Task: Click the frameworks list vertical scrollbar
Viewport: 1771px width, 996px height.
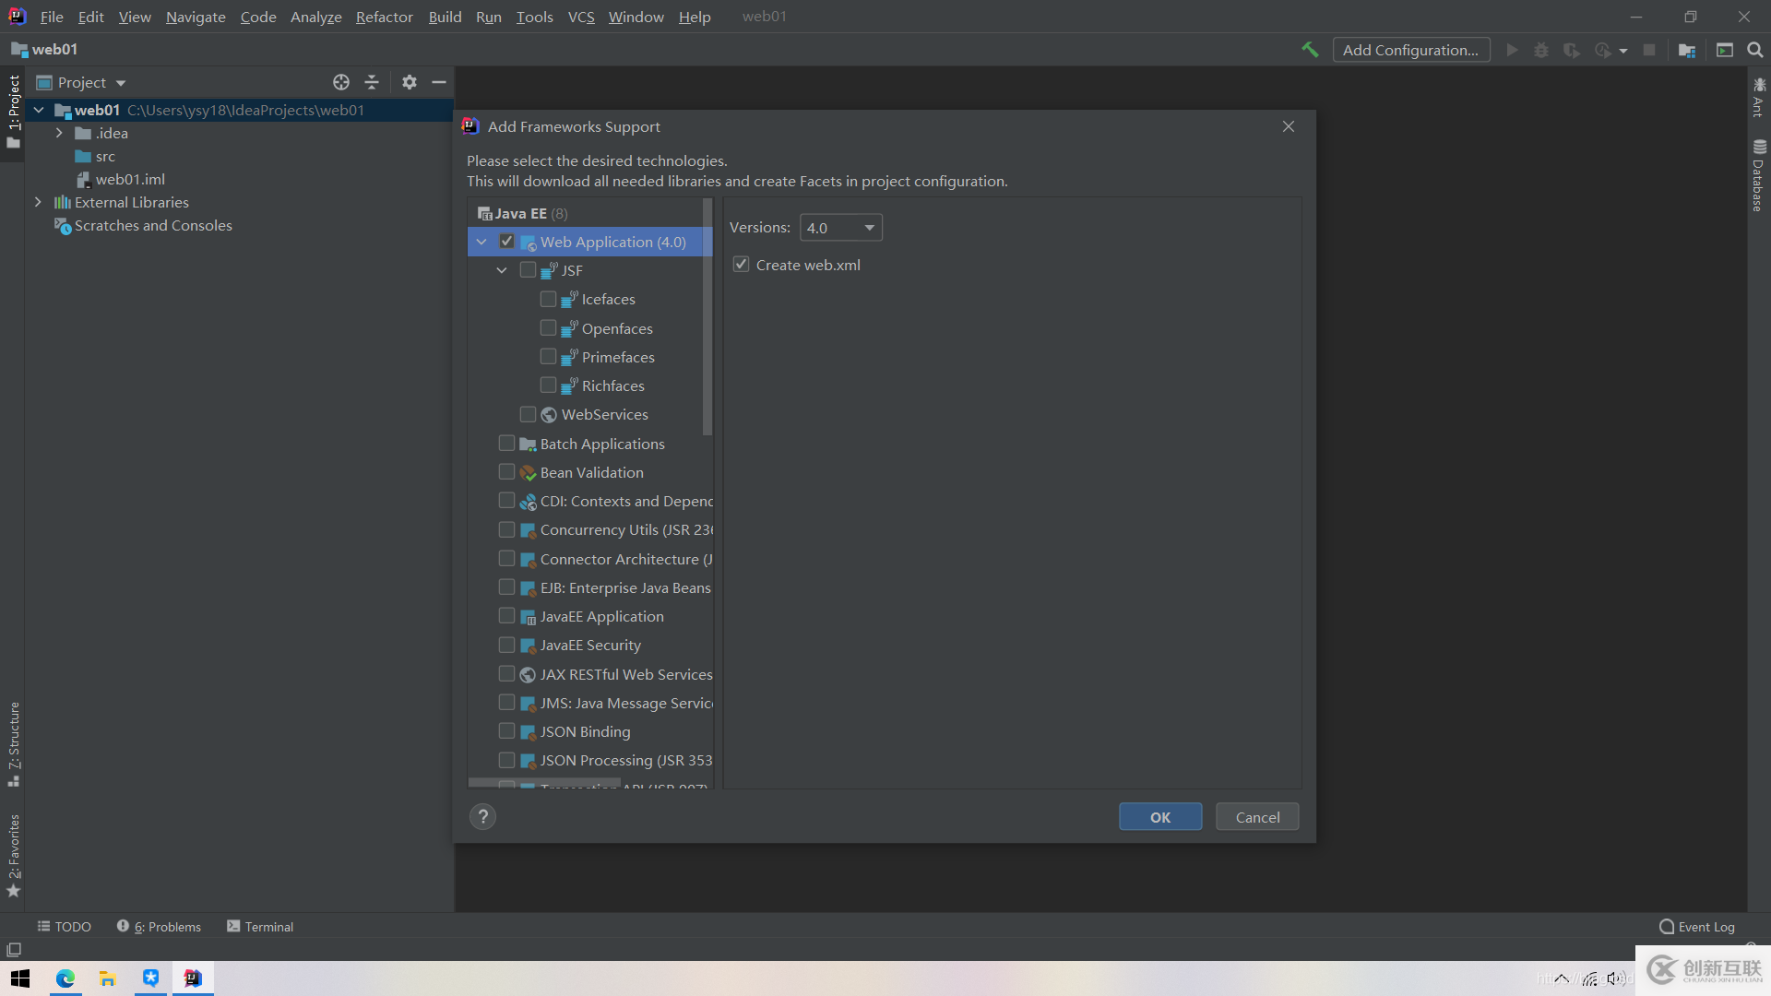Action: [707, 316]
